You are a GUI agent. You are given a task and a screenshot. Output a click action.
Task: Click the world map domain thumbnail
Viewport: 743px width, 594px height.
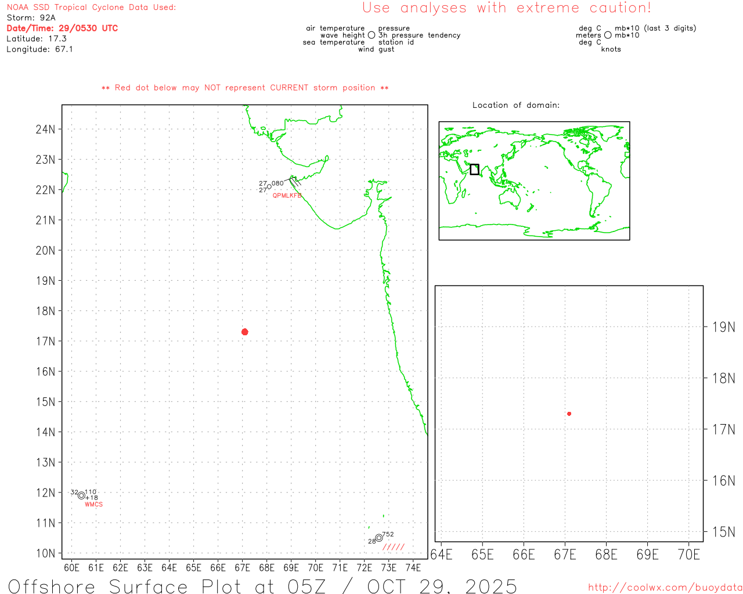point(534,181)
